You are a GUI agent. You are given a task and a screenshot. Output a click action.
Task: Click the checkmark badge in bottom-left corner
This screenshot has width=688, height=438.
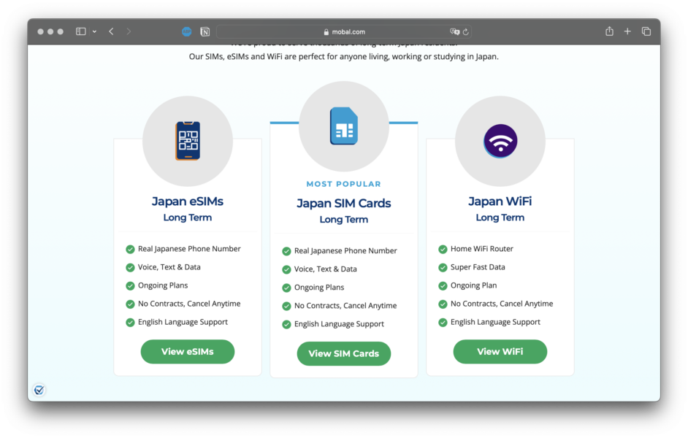pyautogui.click(x=39, y=390)
